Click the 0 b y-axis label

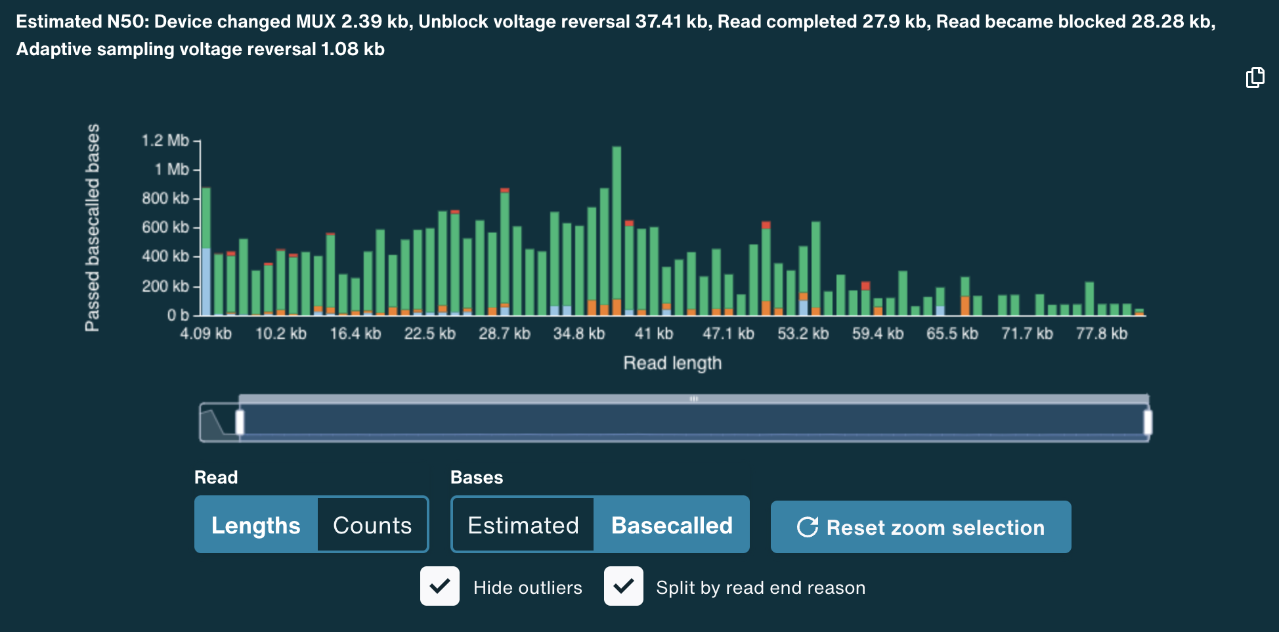tap(178, 315)
